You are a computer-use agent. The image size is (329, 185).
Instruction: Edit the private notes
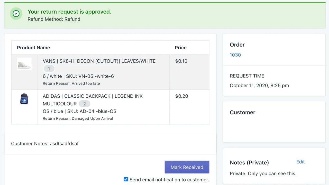(x=300, y=162)
